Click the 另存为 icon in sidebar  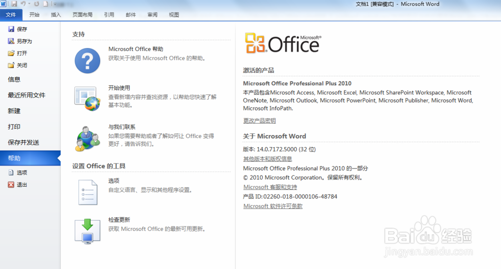(11, 41)
